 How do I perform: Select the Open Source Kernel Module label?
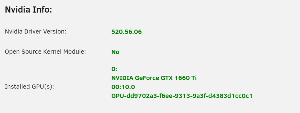pos(45,52)
